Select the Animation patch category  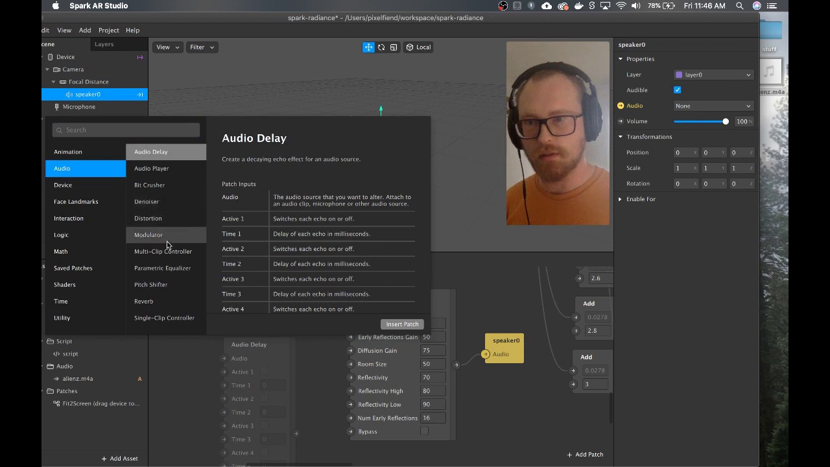(x=86, y=152)
